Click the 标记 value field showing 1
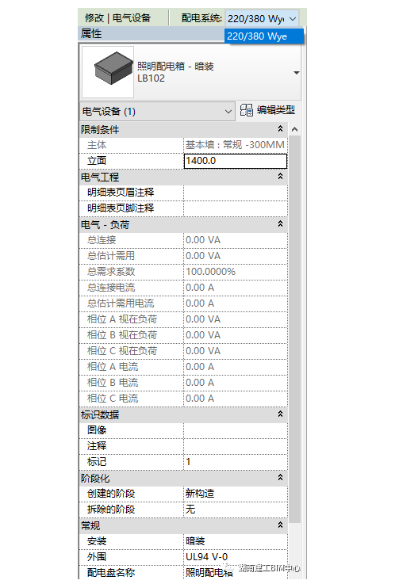399x584 pixels. pyautogui.click(x=236, y=462)
